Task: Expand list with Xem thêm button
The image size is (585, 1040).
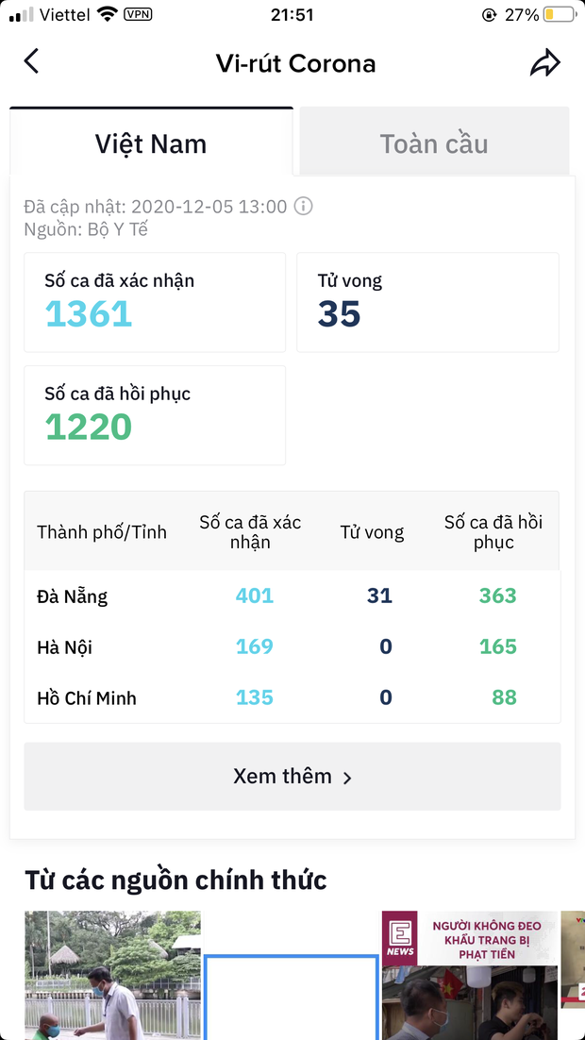Action: pyautogui.click(x=292, y=777)
